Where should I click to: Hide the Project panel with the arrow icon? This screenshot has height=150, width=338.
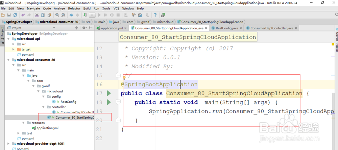(91, 28)
